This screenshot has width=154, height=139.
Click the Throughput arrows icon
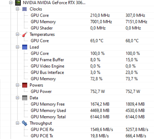click(25, 123)
